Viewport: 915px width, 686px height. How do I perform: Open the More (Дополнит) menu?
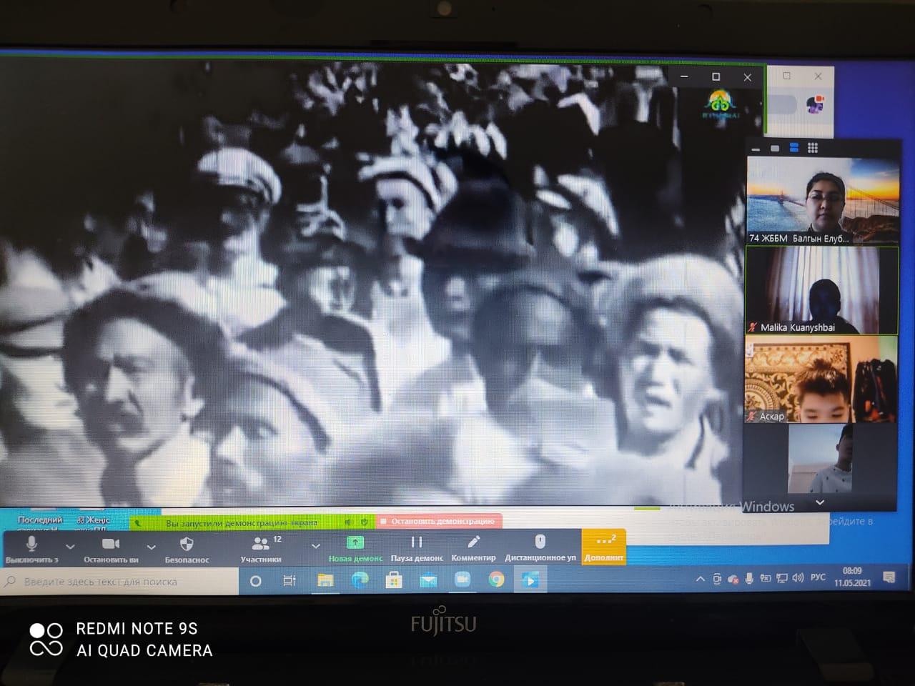coord(604,547)
